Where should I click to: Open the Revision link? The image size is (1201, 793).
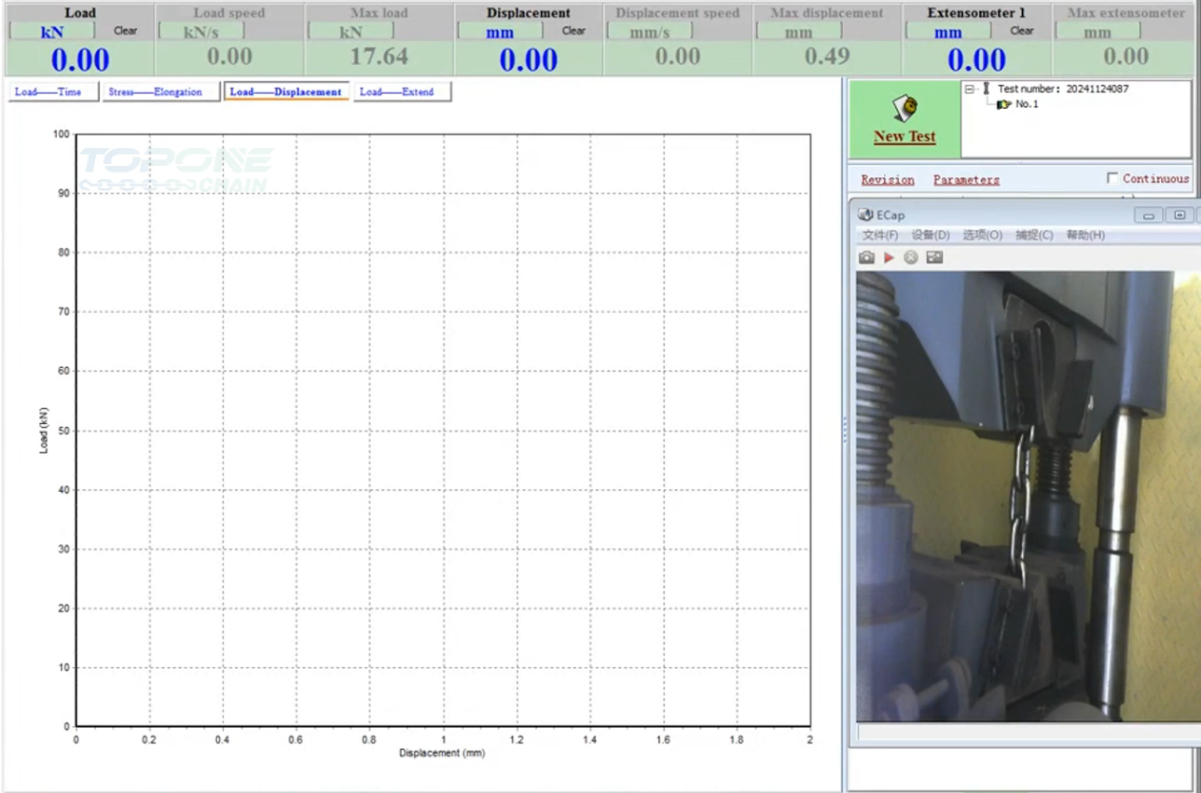[x=888, y=180]
